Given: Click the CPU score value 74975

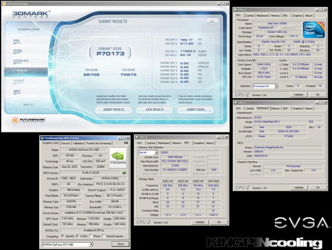Looking at the screenshot, I should click(128, 75).
